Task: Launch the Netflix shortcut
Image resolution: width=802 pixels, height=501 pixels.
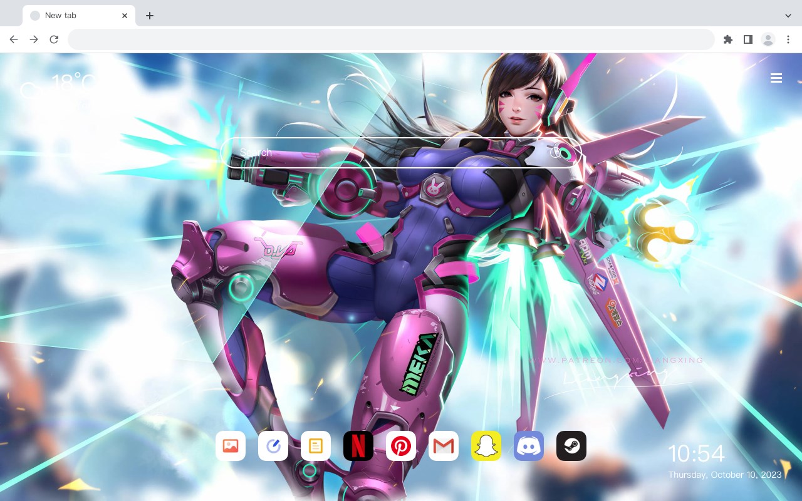Action: pos(358,446)
